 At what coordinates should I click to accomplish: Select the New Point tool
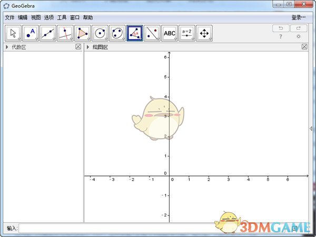pos(31,33)
